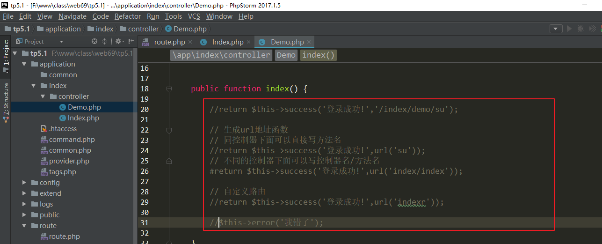Open the View menu
The height and width of the screenshot is (244, 602).
45,16
